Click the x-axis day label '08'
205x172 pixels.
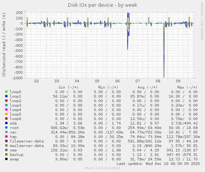click(158, 81)
